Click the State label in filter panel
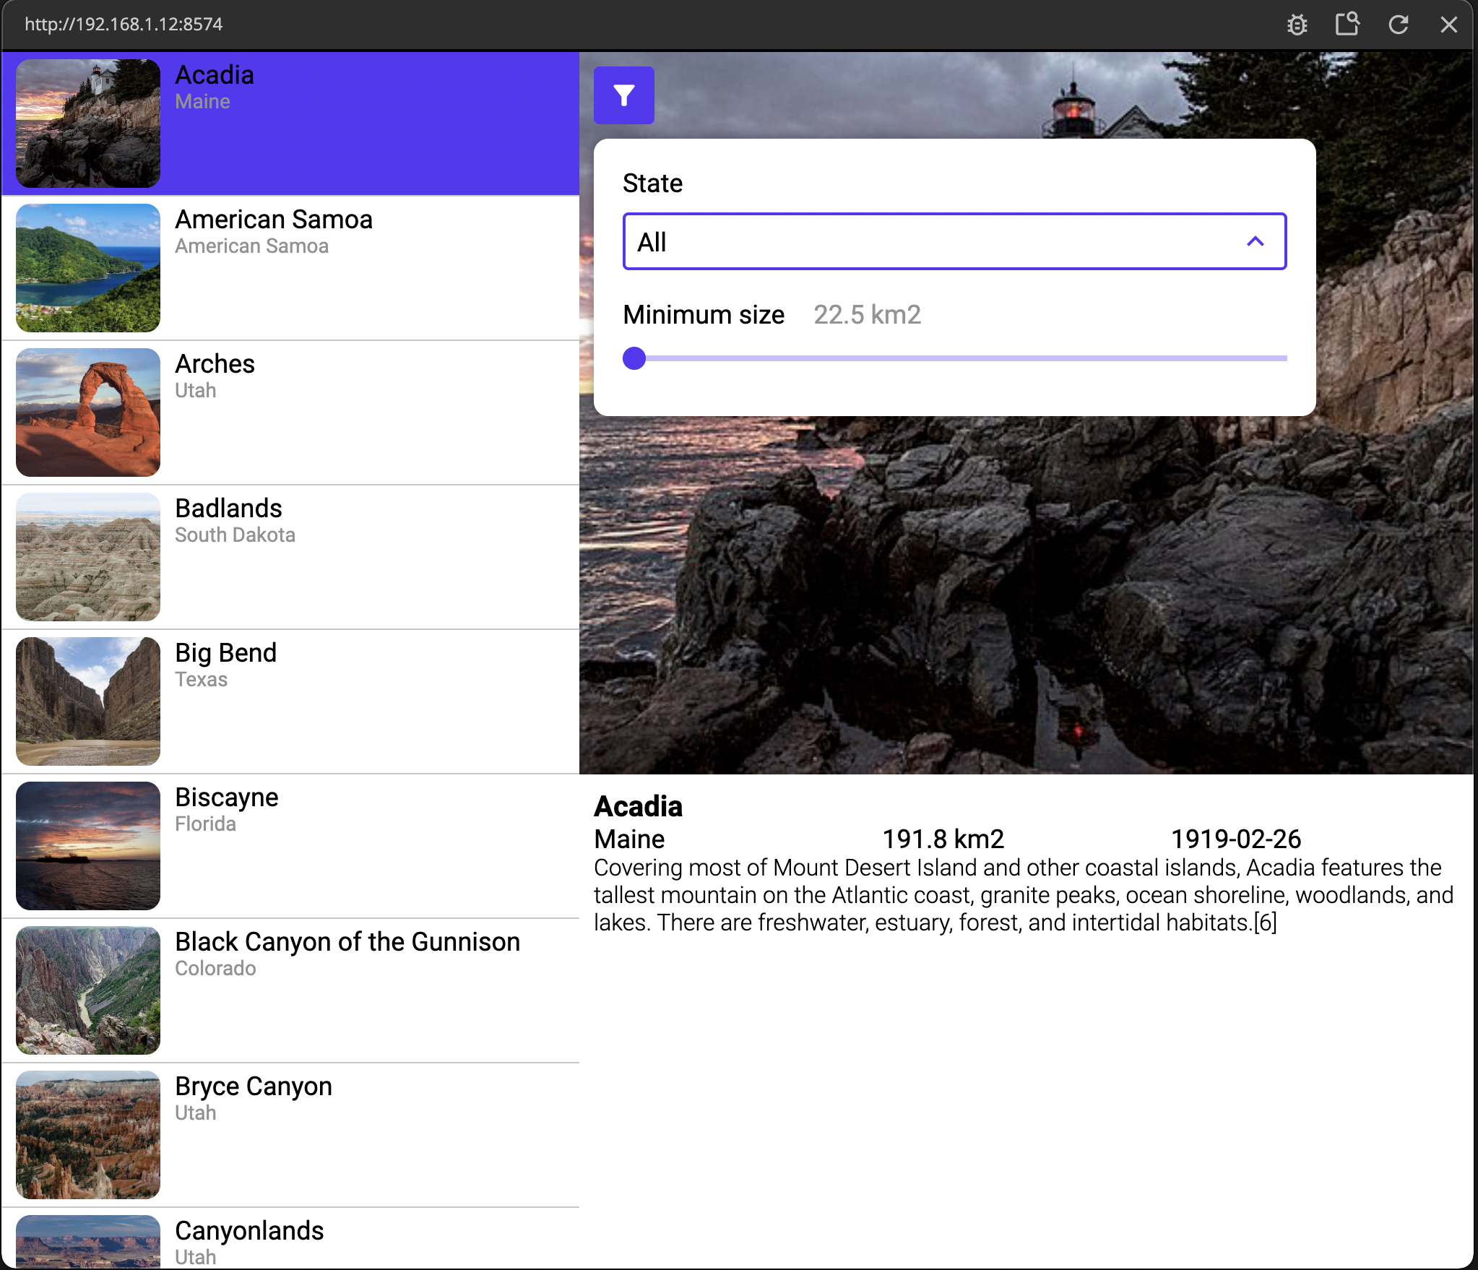The width and height of the screenshot is (1478, 1270). [x=652, y=183]
